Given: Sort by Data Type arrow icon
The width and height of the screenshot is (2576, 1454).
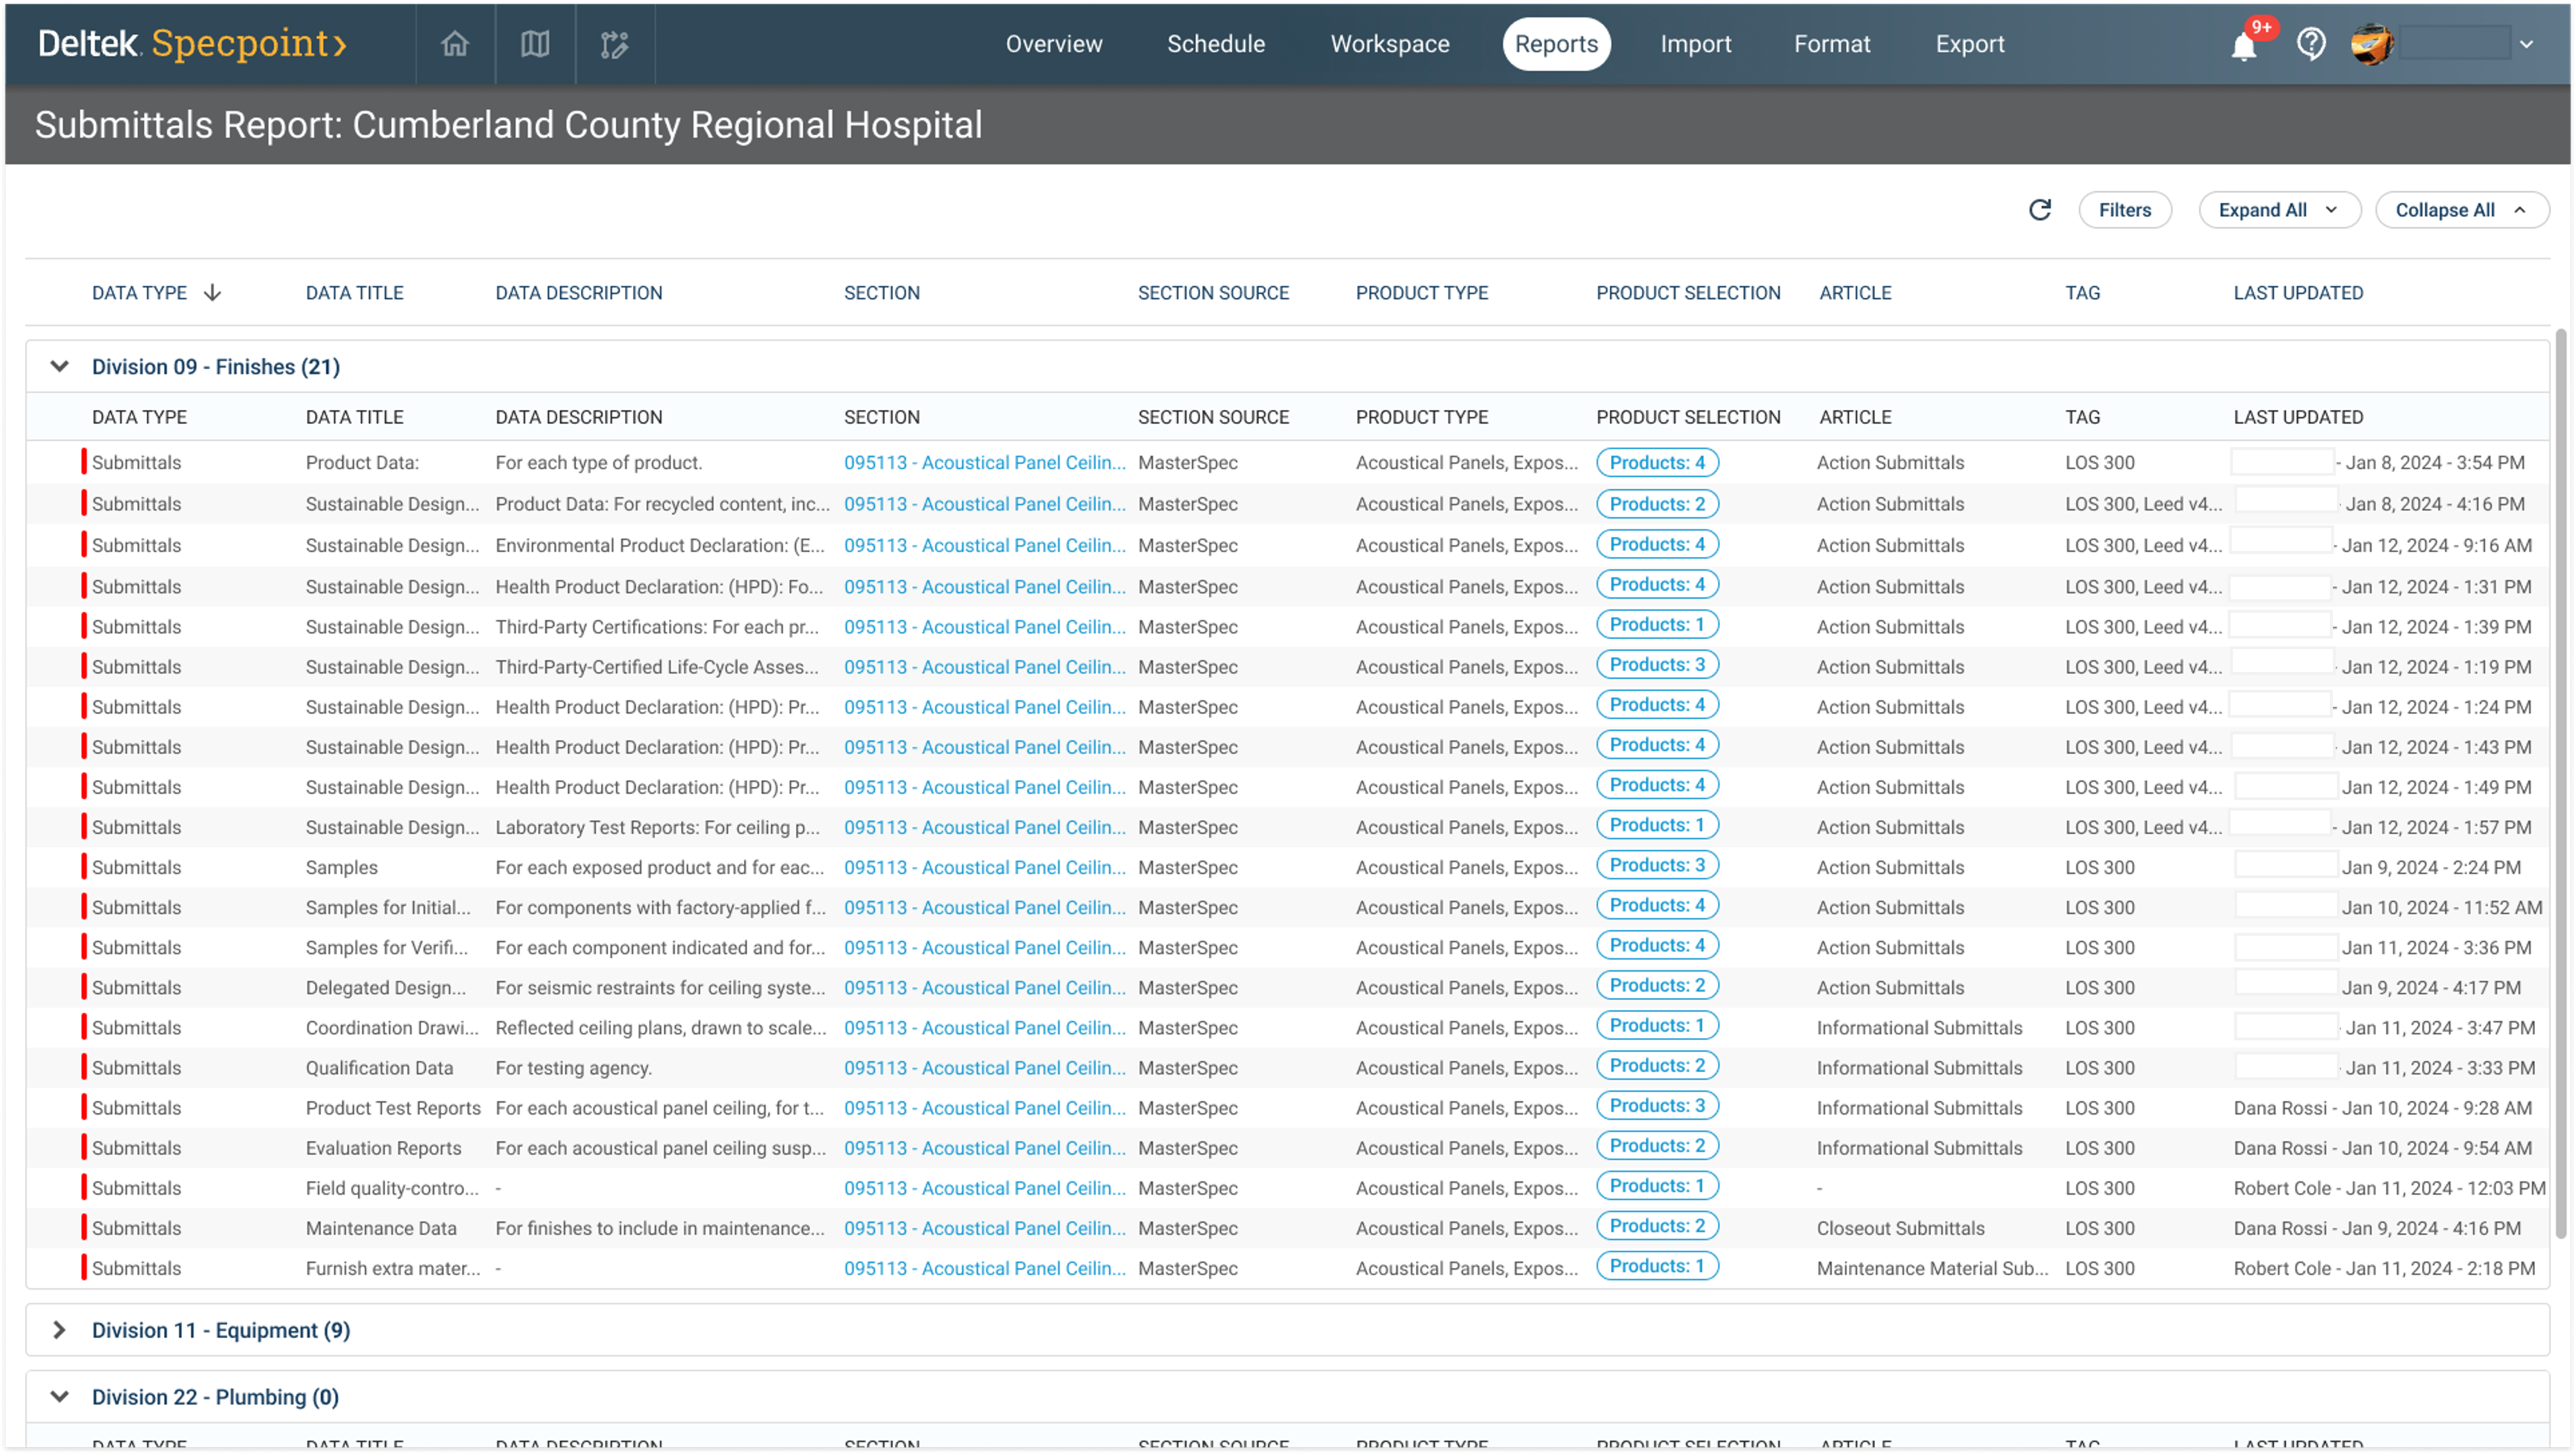Looking at the screenshot, I should click(x=212, y=293).
